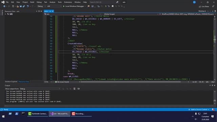Open the Debug configuration dropdown
The width and height of the screenshot is (217, 122).
(41, 6)
